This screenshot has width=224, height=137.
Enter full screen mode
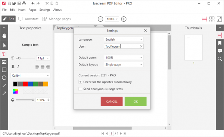pos(219,19)
